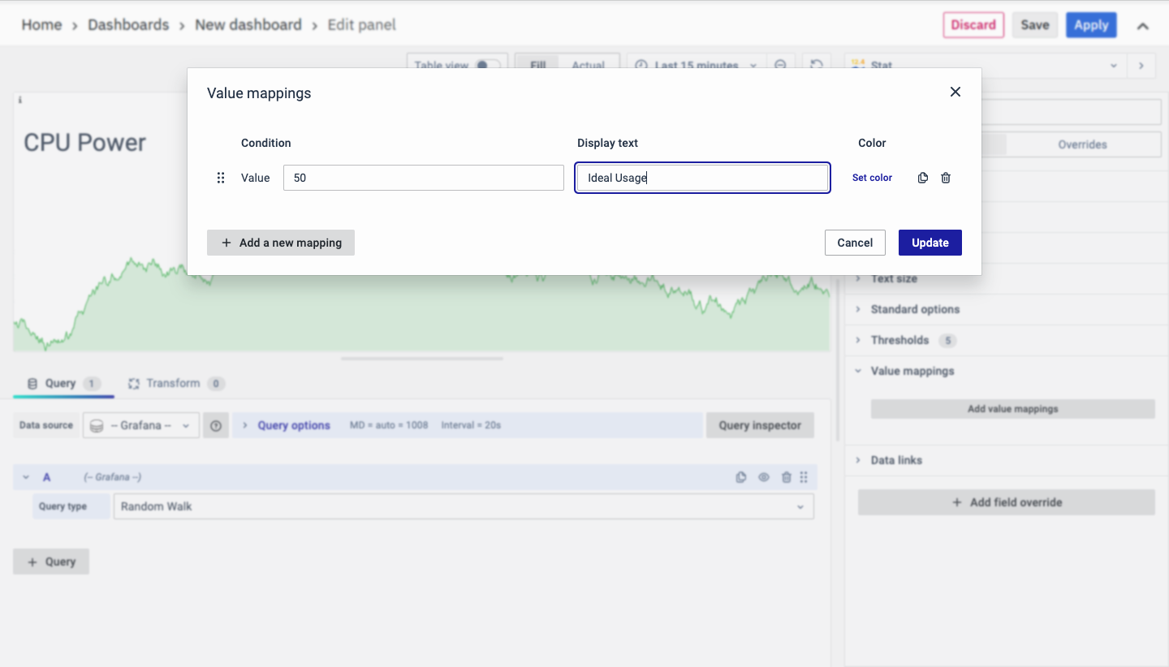Image resolution: width=1169 pixels, height=667 pixels.
Task: Duplicate query A icon
Action: pyautogui.click(x=741, y=477)
